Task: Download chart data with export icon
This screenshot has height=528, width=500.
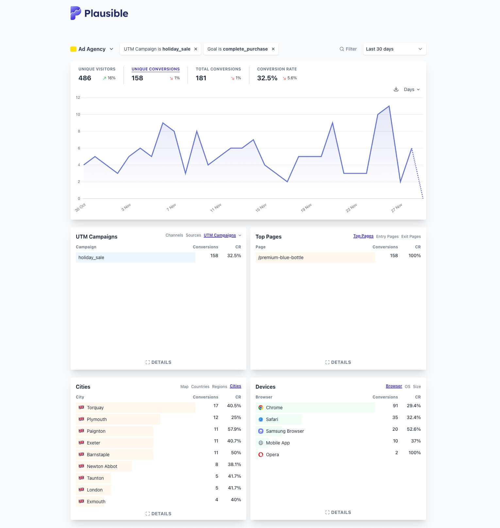Action: coord(396,89)
